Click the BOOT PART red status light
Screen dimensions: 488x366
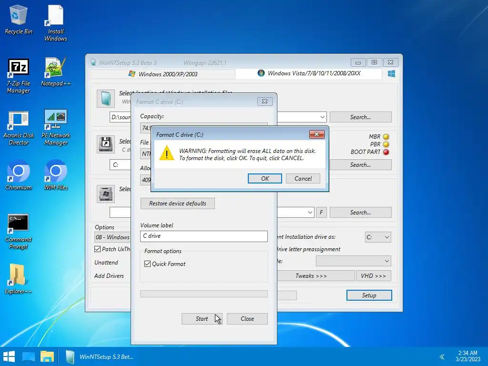386,152
